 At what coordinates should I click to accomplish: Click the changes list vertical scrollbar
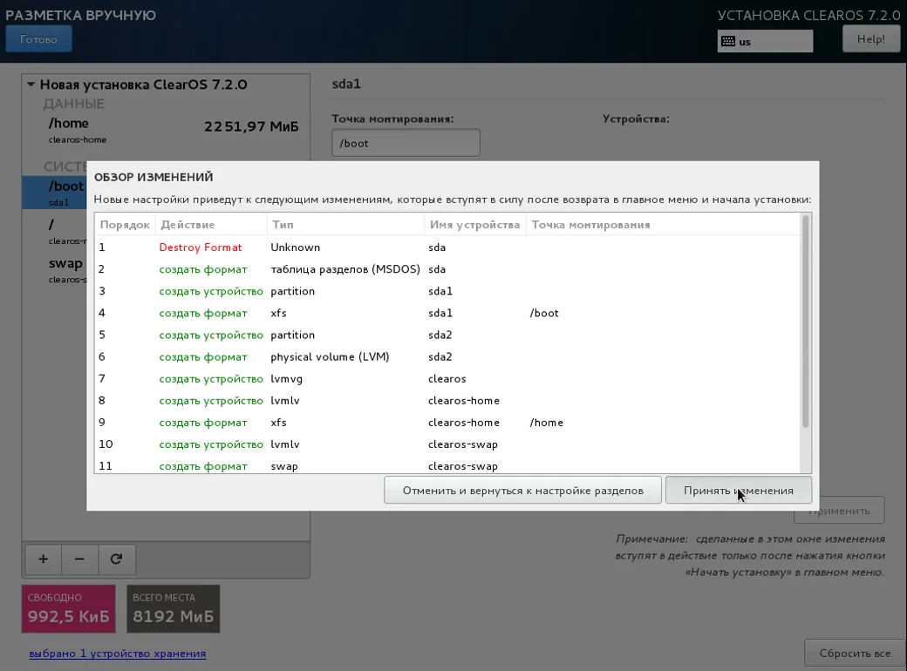click(805, 322)
